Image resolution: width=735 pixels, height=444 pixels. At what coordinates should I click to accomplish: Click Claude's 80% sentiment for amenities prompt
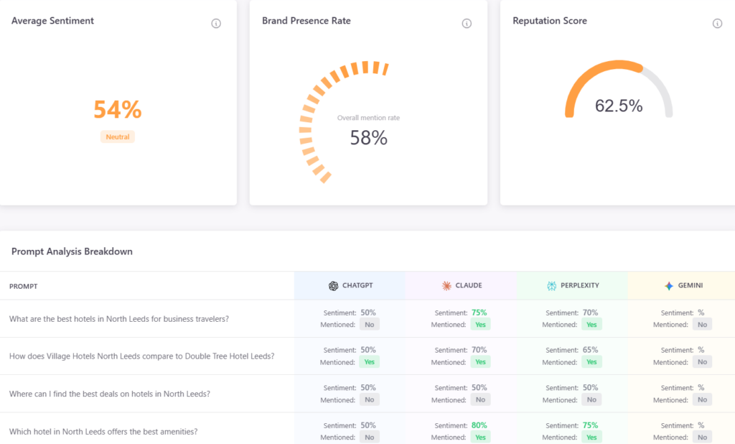pos(479,425)
